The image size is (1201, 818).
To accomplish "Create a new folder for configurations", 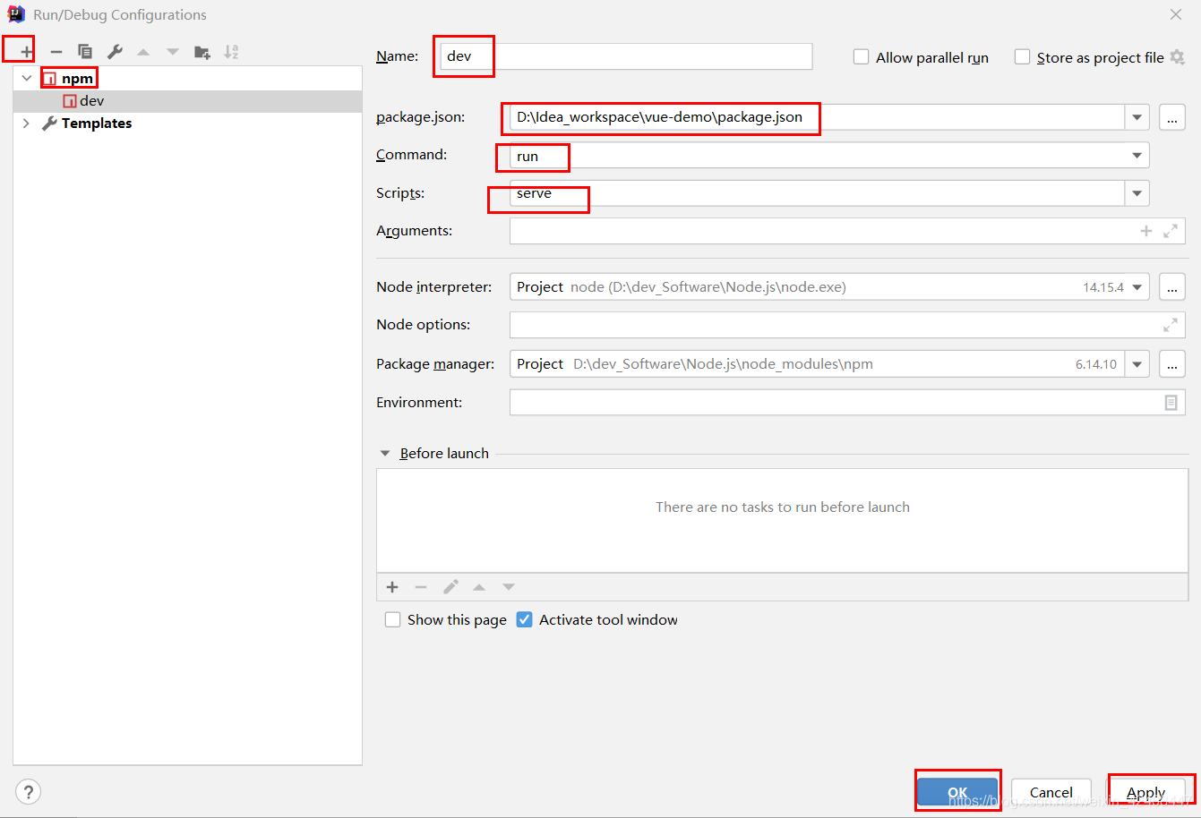I will [x=202, y=52].
